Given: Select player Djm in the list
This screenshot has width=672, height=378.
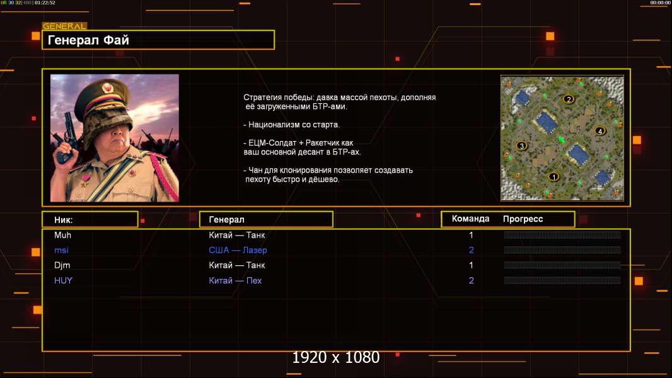Looking at the screenshot, I should pyautogui.click(x=62, y=265).
